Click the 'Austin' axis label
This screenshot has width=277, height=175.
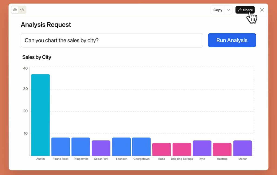pyautogui.click(x=41, y=159)
